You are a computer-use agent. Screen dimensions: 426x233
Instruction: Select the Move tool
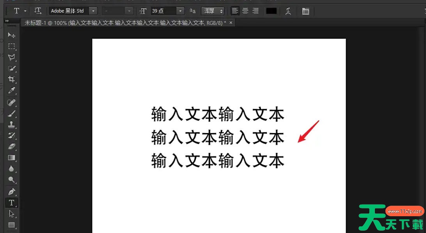click(x=11, y=35)
